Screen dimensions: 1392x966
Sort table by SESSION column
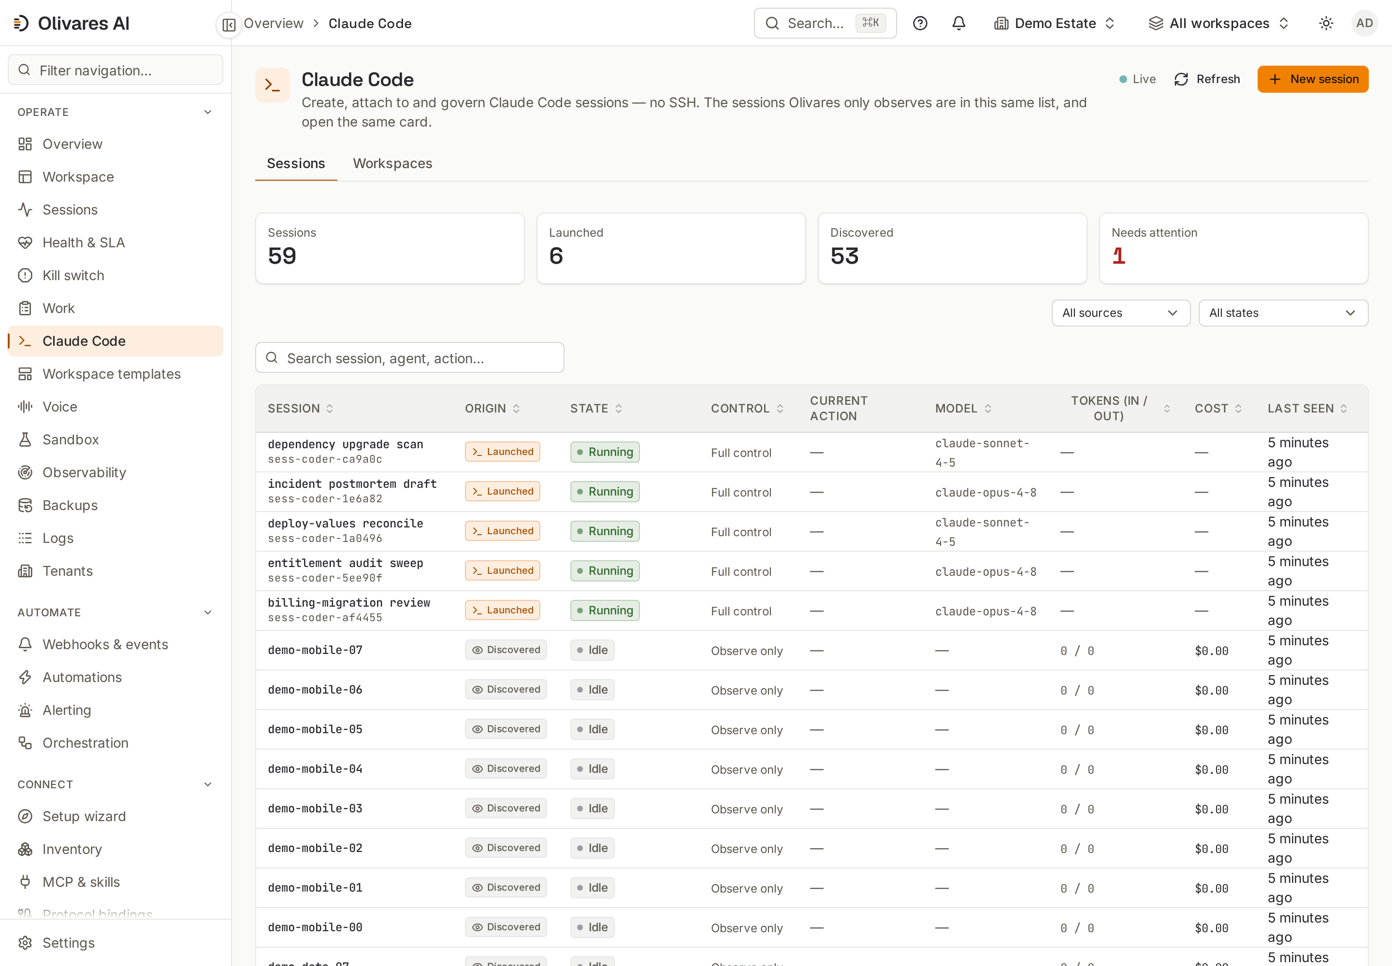301,409
